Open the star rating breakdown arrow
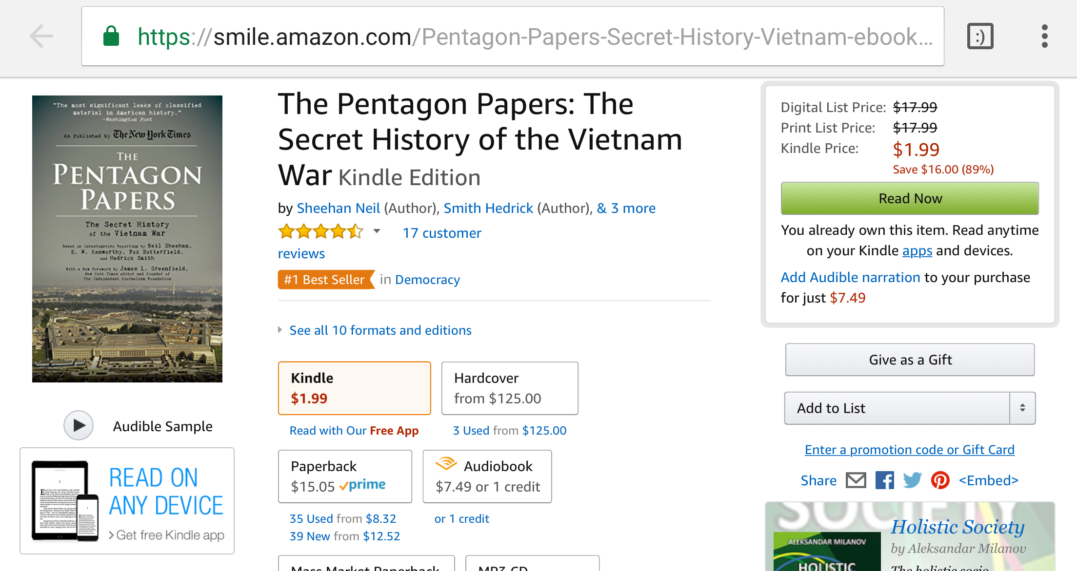This screenshot has width=1077, height=571. (377, 231)
